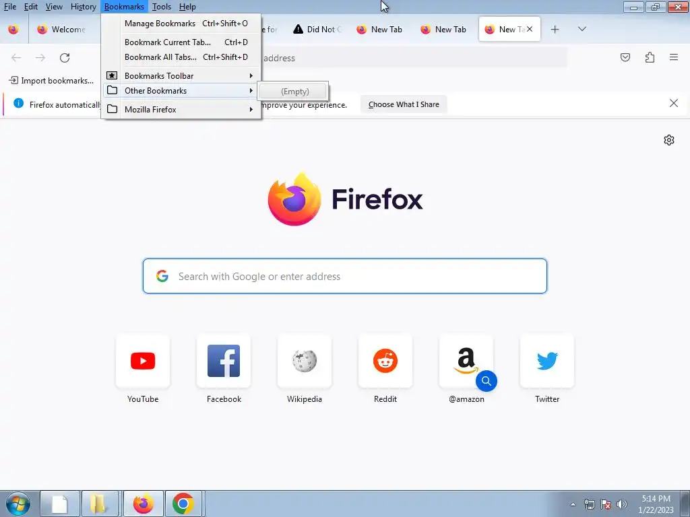Open the file explorer taskbar icon
Image resolution: width=690 pixels, height=517 pixels.
pos(100,504)
